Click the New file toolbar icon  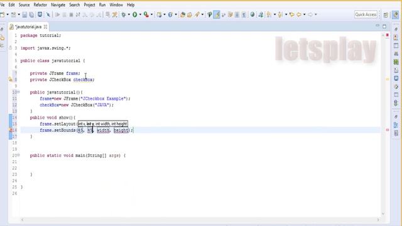(2, 14)
